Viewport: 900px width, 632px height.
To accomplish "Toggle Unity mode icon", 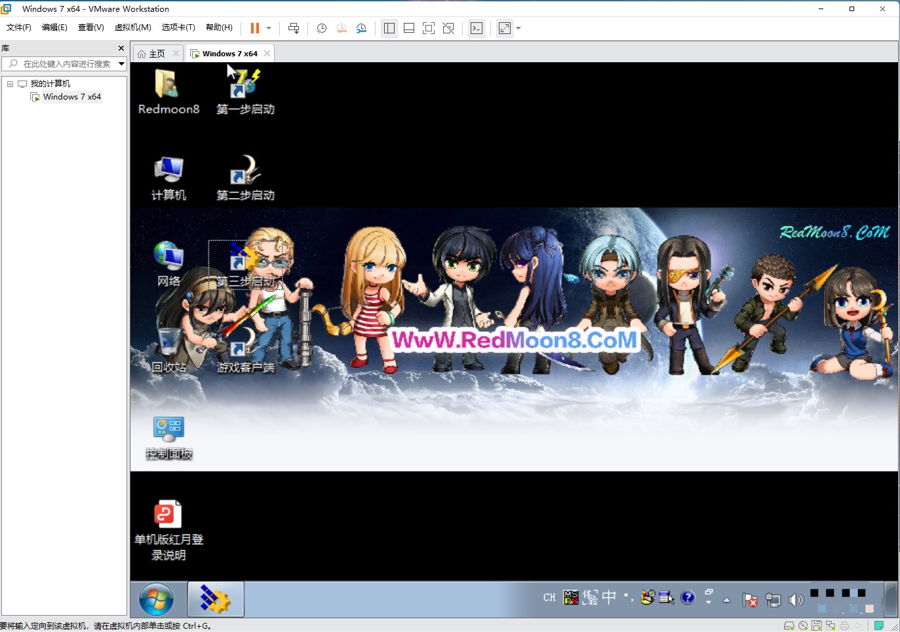I will [x=448, y=28].
